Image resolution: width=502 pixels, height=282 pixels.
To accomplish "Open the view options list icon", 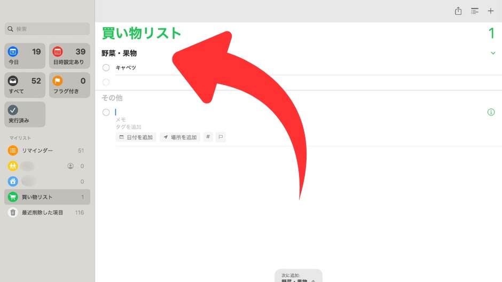I will tap(474, 11).
